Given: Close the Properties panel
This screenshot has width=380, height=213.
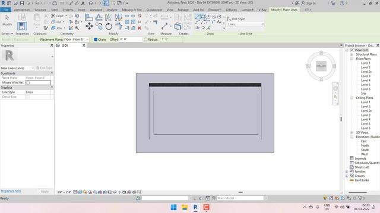Looking at the screenshot, I should (52, 46).
